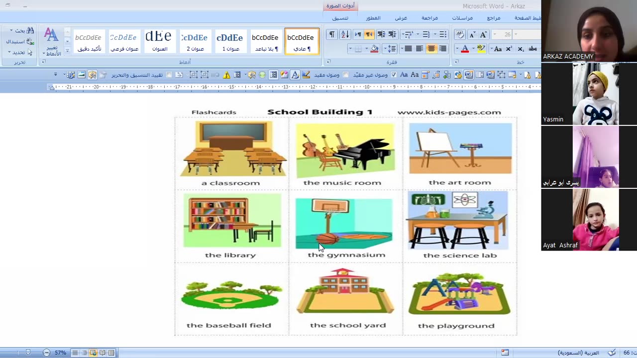Screen dimensions: 637x358
Task: Apply yellow text highlight color
Action: [481, 49]
